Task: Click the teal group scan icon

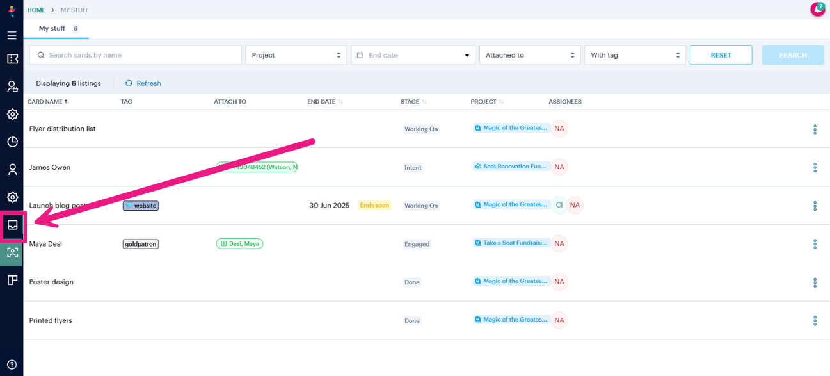Action: [12, 253]
